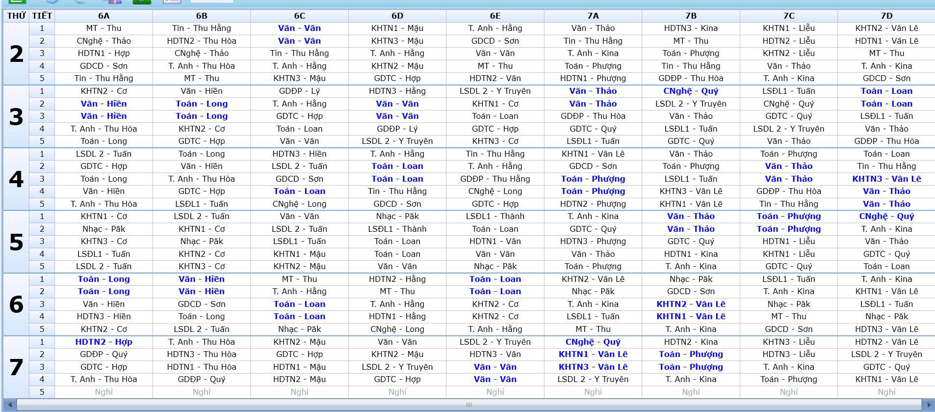Select the large day 7 row header
The width and height of the screenshot is (935, 412).
(x=16, y=367)
